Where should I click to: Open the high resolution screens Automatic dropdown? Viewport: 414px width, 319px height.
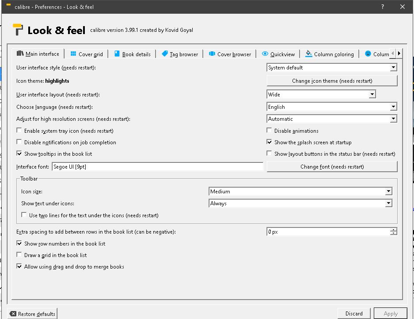pyautogui.click(x=332, y=119)
